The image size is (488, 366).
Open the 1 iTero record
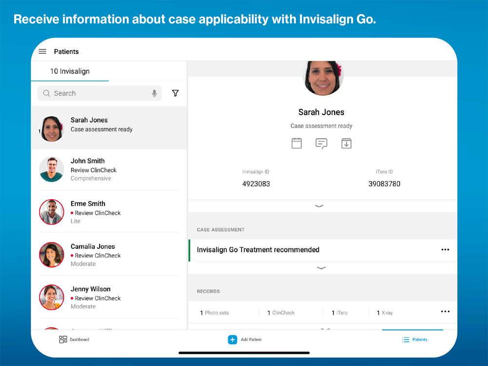click(x=340, y=313)
